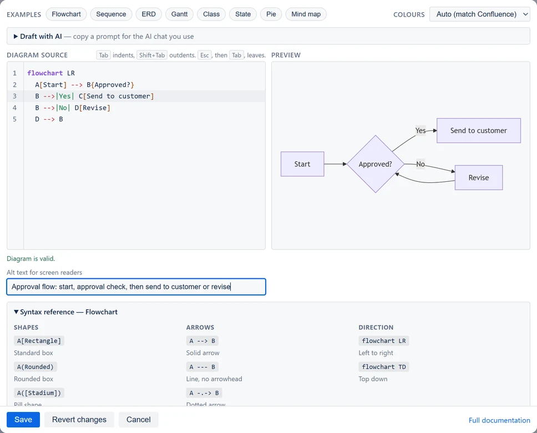
Task: Load the Gantt example
Action: click(179, 14)
